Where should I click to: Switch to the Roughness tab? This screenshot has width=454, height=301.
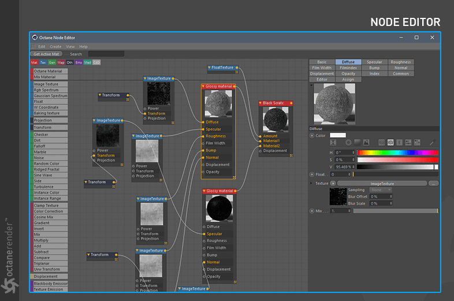401,62
